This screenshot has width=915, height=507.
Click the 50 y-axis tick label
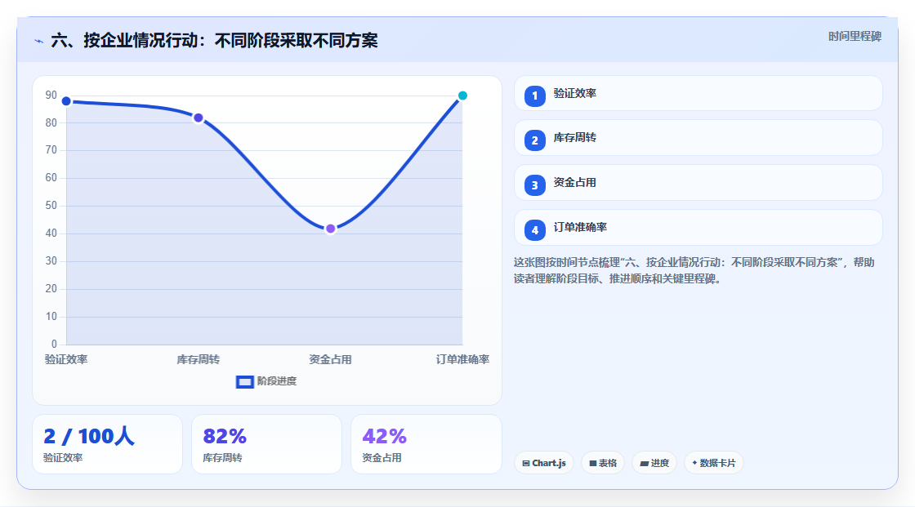51,206
